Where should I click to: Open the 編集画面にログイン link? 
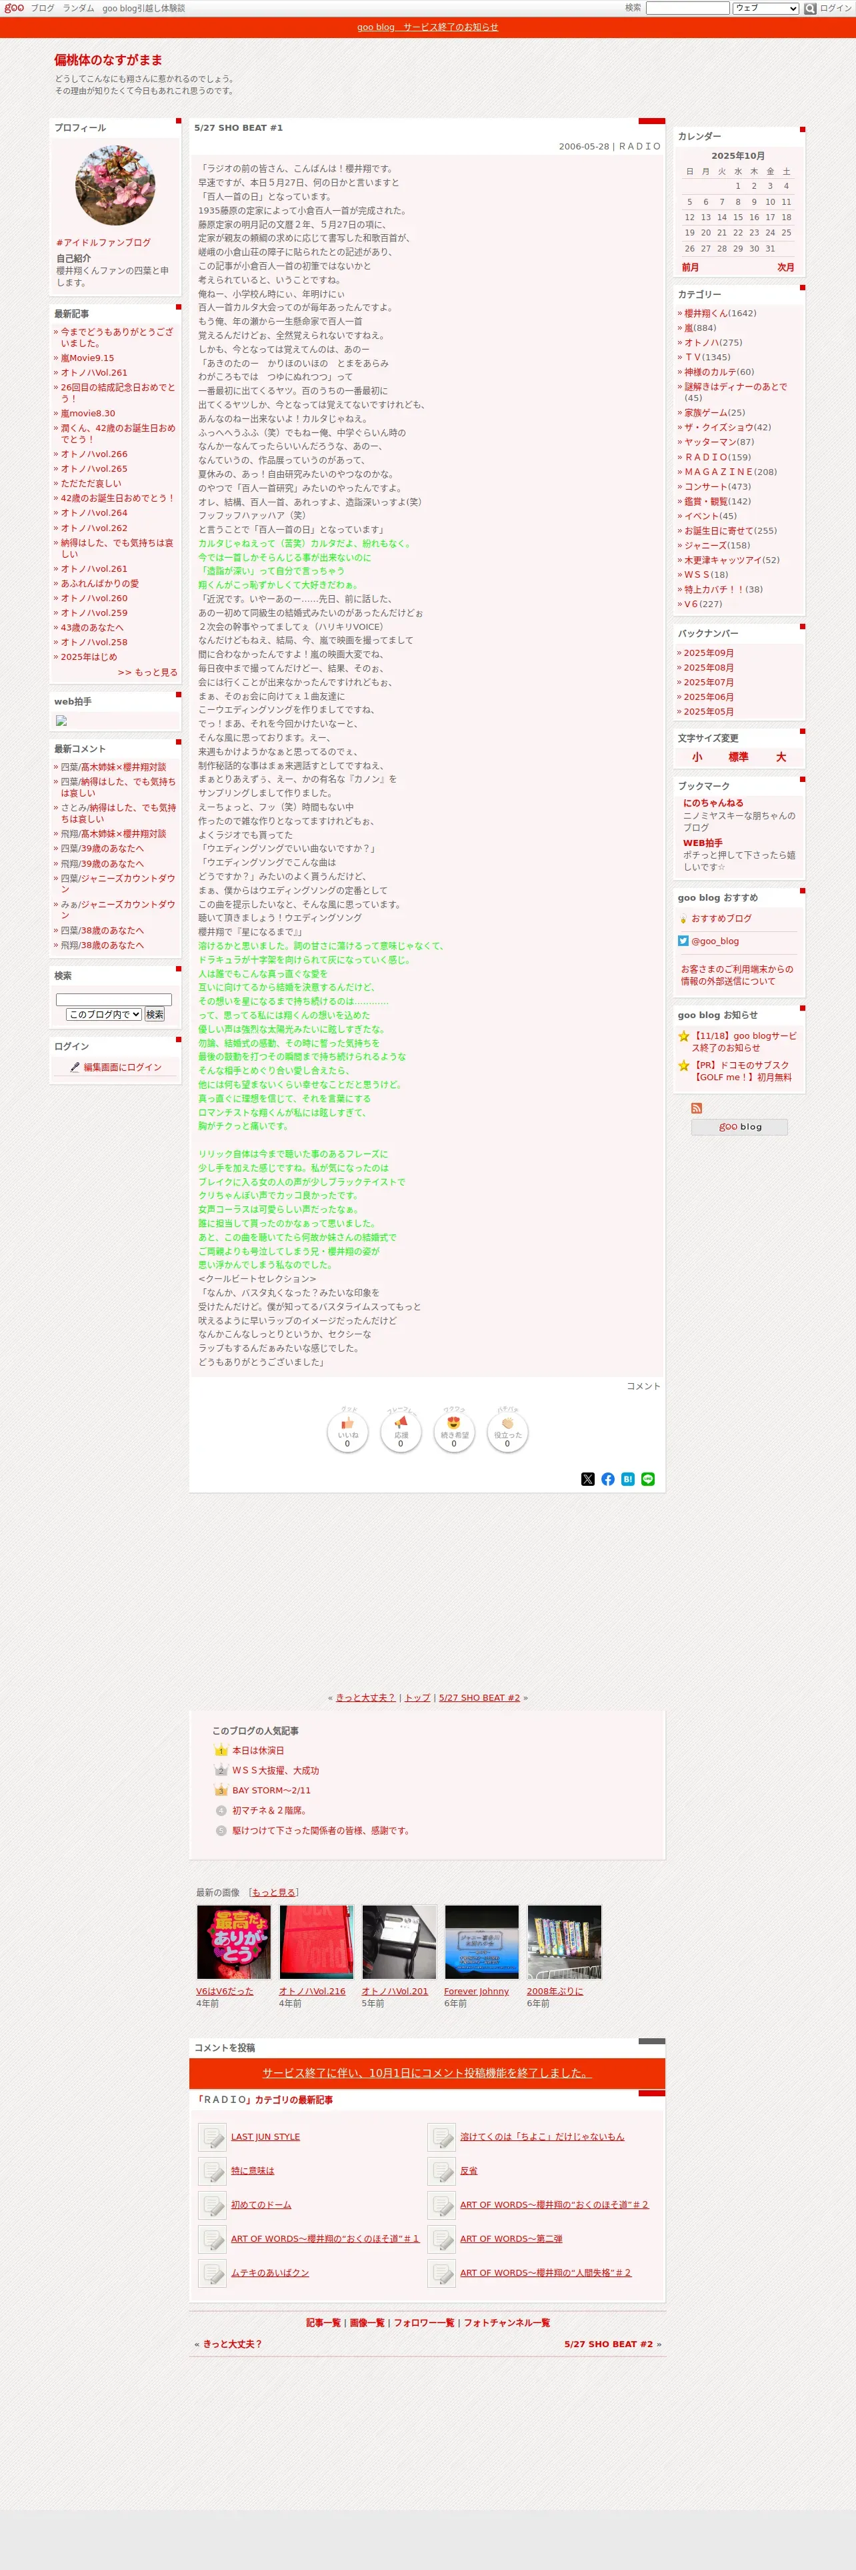[x=123, y=1067]
